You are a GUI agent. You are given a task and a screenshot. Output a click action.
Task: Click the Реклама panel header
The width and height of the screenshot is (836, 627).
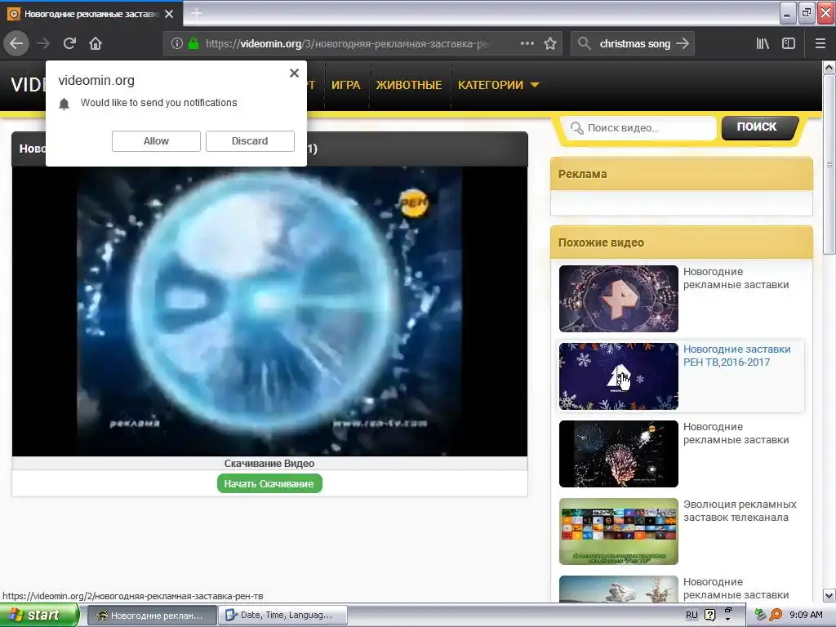point(682,174)
